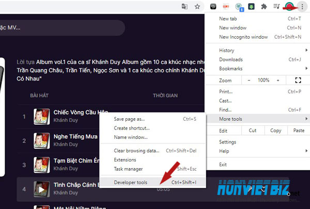Expand the Help submenu arrow
Viewport: 310px width, 209px height.
pos(306,151)
